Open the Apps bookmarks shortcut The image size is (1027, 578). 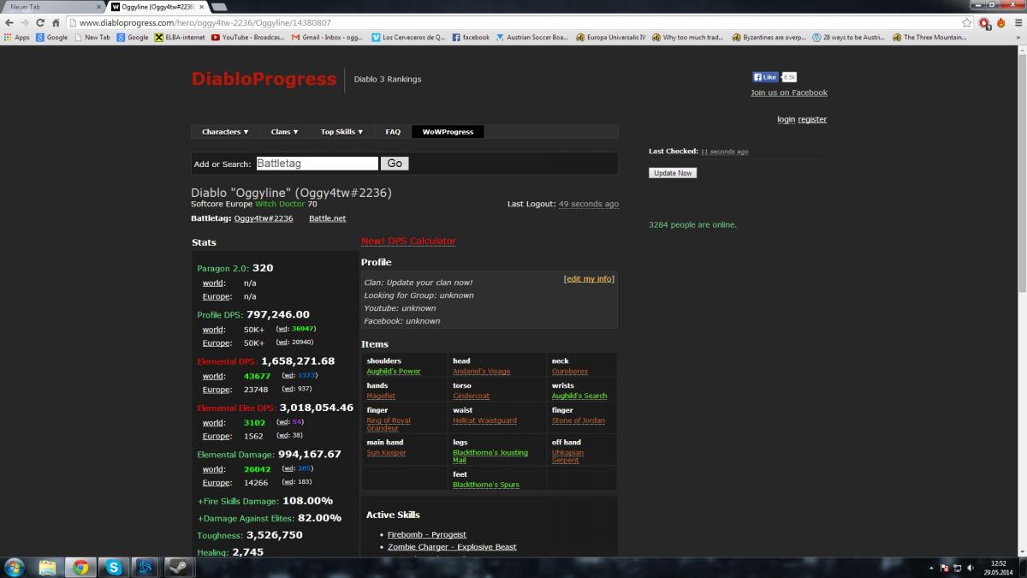(x=17, y=38)
